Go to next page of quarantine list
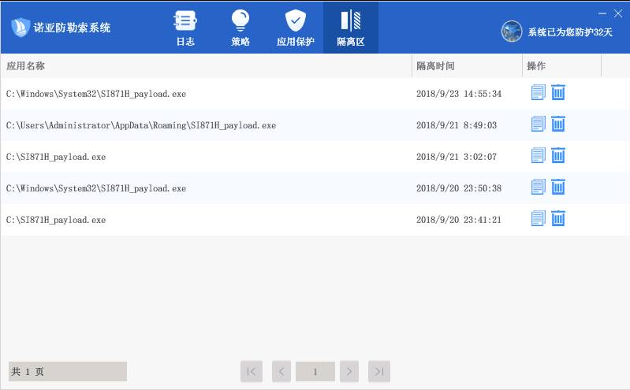The width and height of the screenshot is (630, 390). point(349,372)
